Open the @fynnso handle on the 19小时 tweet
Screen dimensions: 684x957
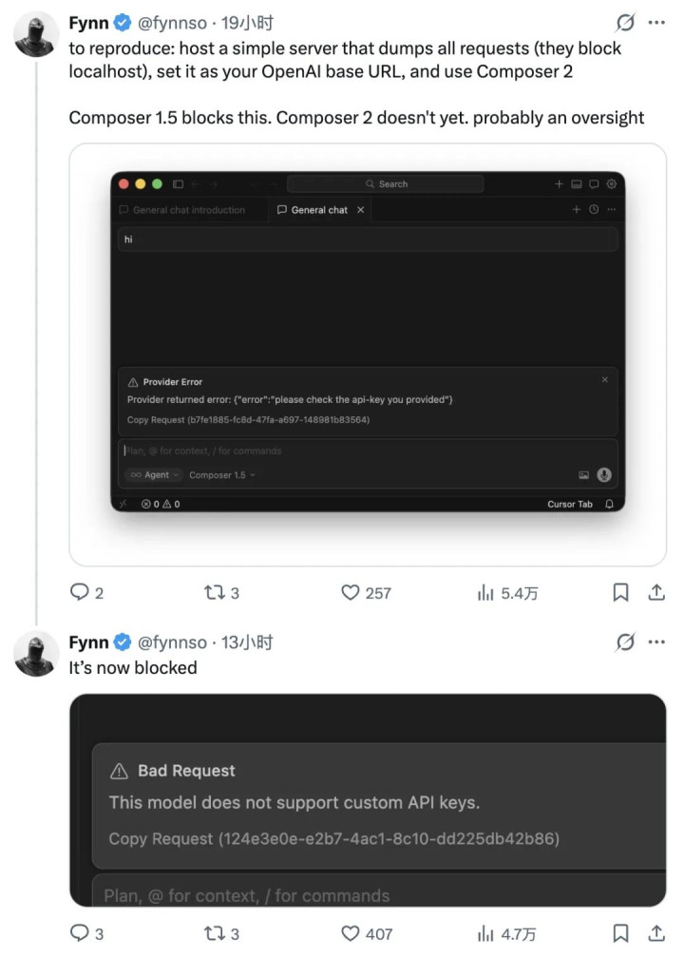(x=172, y=23)
